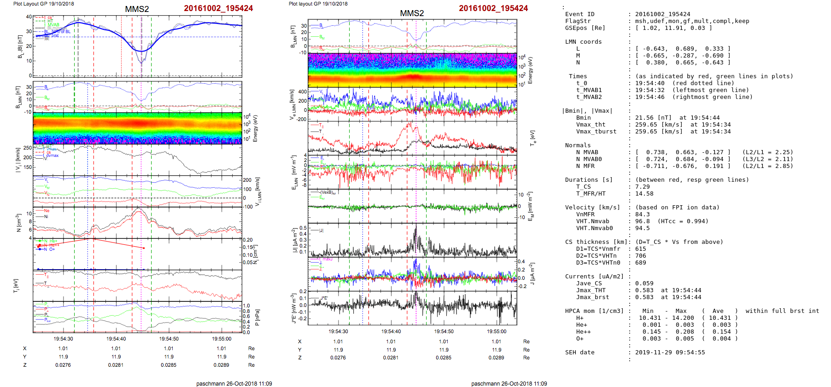Click the paschmann footer beneath the right plot

[x=509, y=383]
